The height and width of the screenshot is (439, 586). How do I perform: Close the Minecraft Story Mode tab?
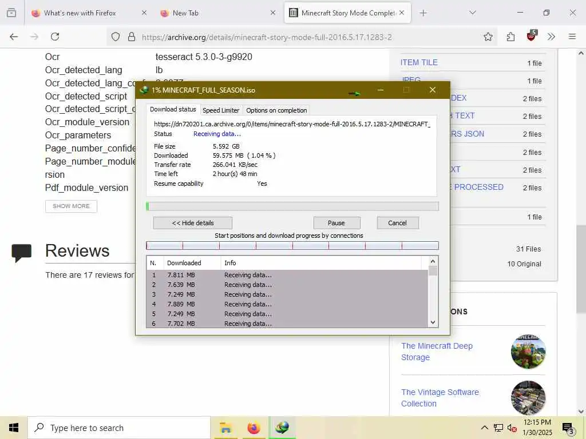click(x=402, y=13)
